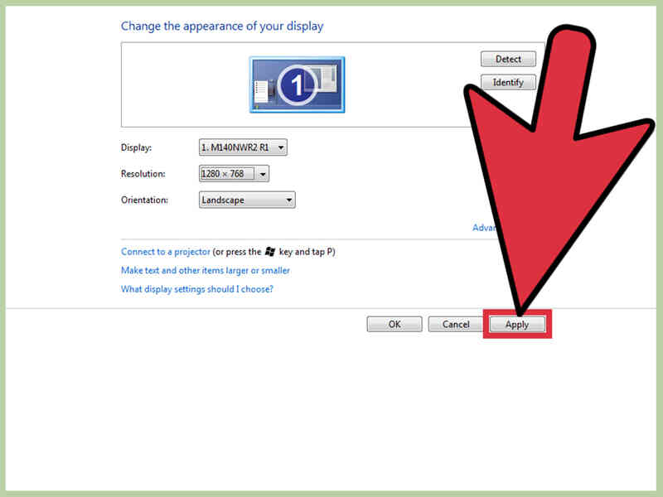Open Make text and other items larger link
The height and width of the screenshot is (497, 663).
206,271
